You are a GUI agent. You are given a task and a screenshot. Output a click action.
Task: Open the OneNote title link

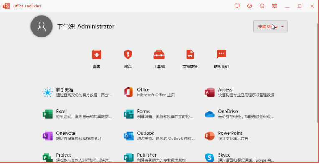click(x=66, y=133)
